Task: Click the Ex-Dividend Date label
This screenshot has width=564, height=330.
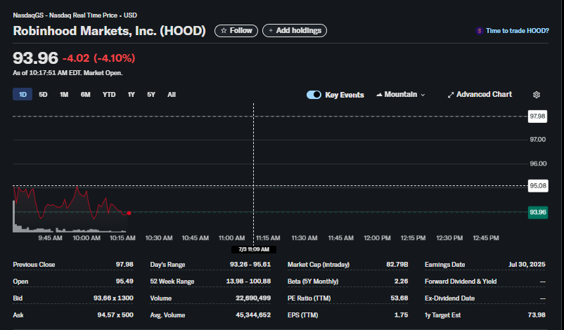Action: pyautogui.click(x=449, y=298)
